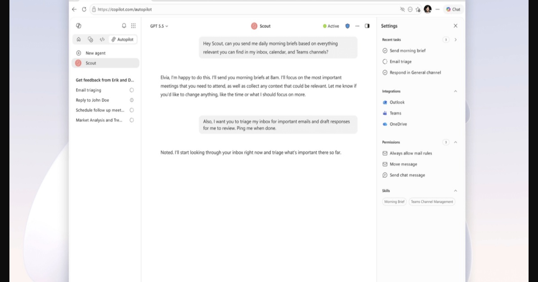Click the Recent tasks count badge

(446, 40)
